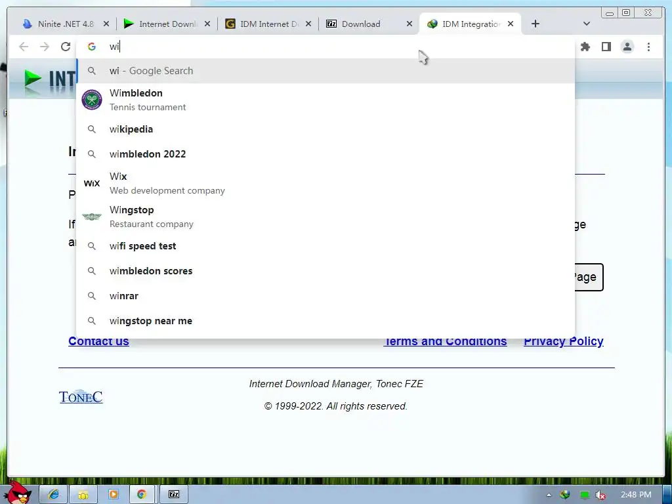672x504 pixels.
Task: Expand the tab search dropdown arrow
Action: click(587, 24)
